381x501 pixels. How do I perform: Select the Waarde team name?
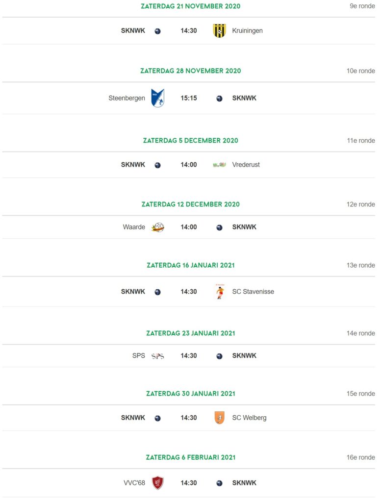(x=134, y=227)
